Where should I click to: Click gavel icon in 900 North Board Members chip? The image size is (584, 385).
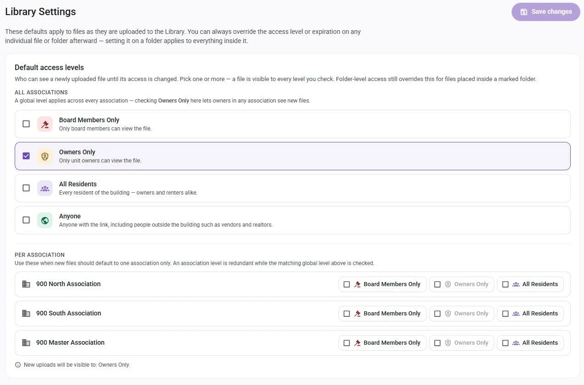pyautogui.click(x=357, y=284)
